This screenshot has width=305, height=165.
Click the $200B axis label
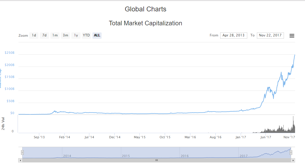(x=10, y=65)
